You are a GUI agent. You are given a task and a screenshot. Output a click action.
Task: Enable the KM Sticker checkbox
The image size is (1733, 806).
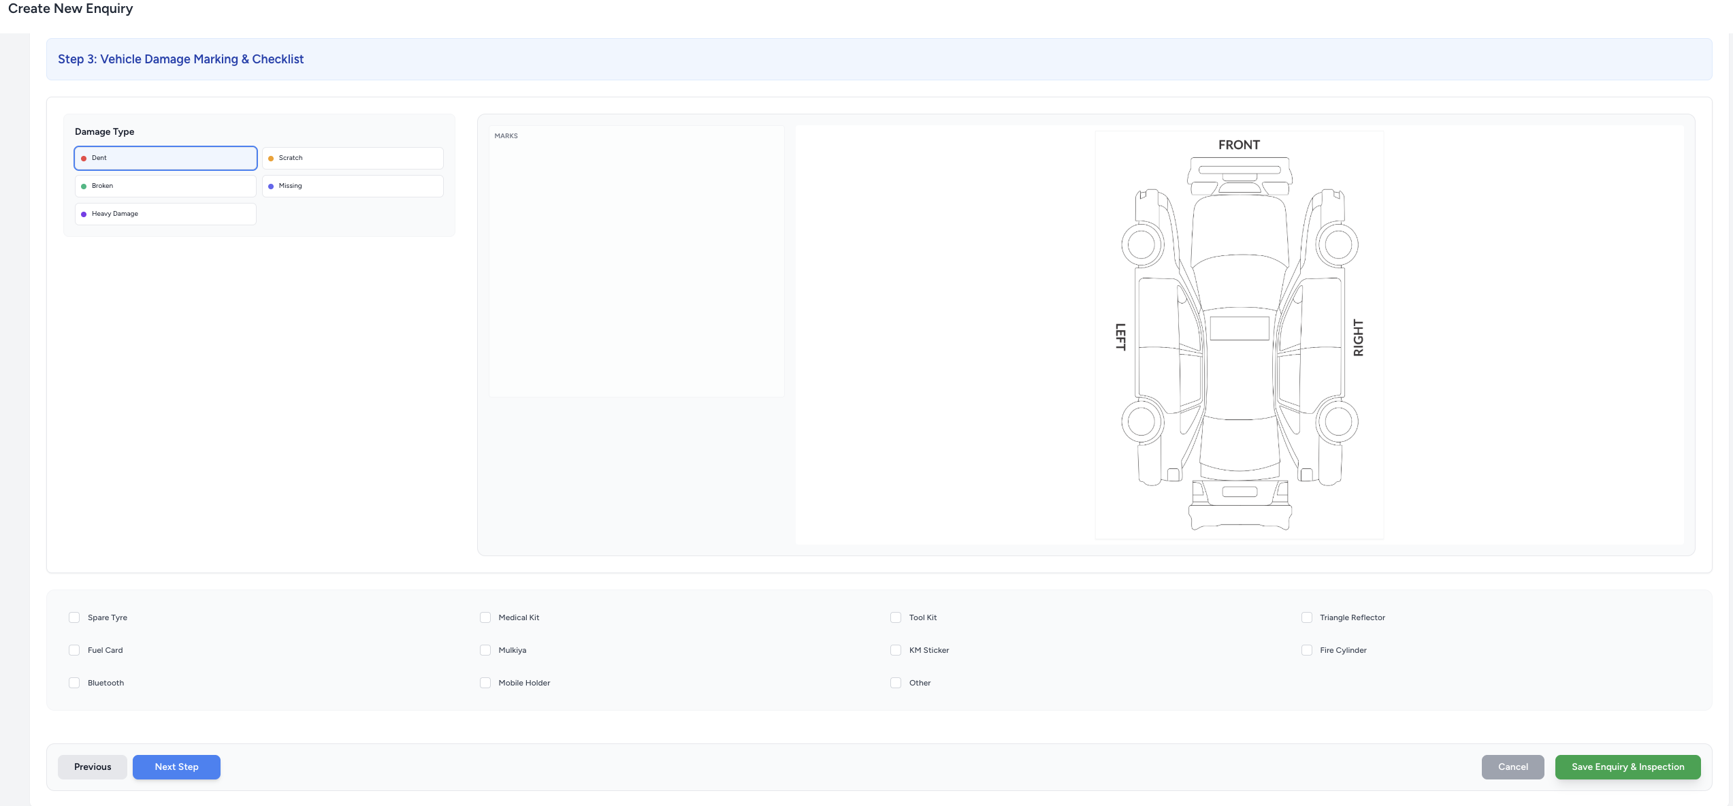coord(896,650)
